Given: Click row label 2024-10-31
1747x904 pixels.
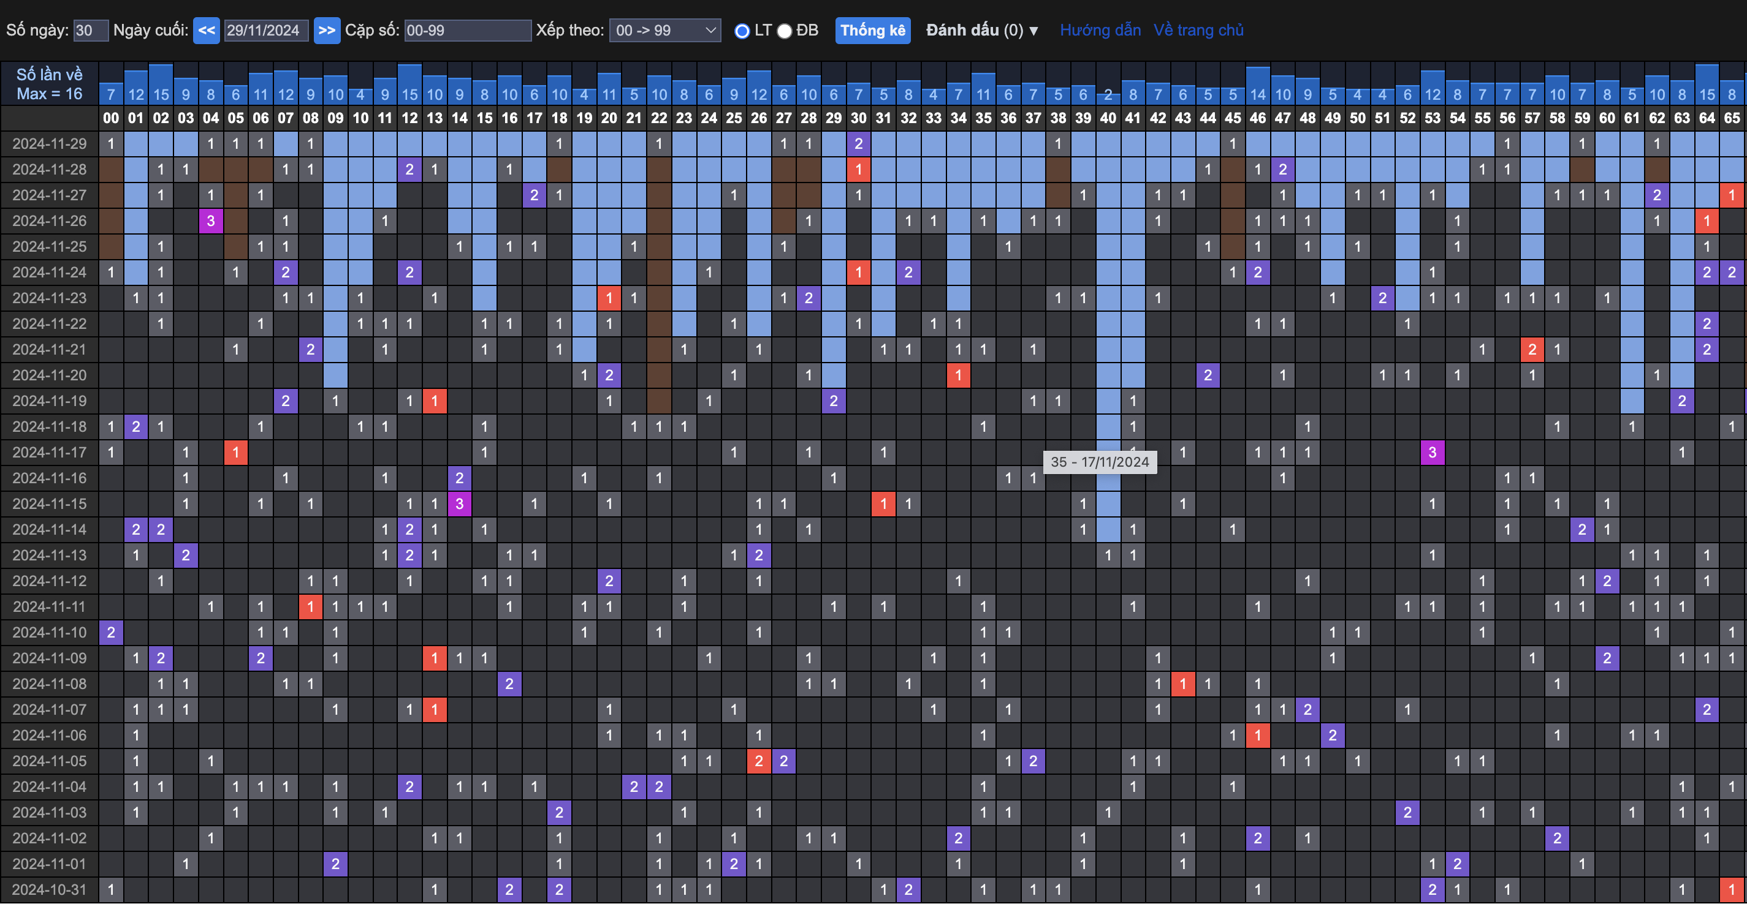Looking at the screenshot, I should (50, 889).
